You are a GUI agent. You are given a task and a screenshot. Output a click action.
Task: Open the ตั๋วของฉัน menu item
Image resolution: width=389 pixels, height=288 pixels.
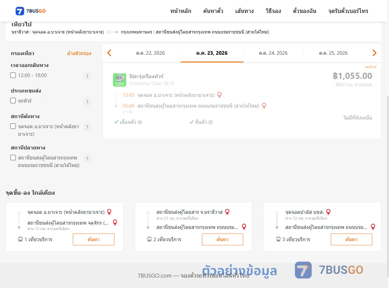304,11
